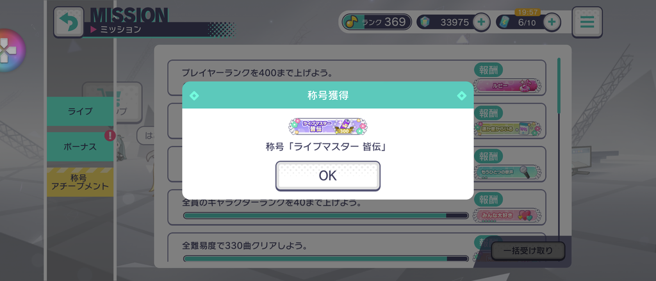The width and height of the screenshot is (656, 281).
Task: Select the ライブ tab
Action: (80, 111)
